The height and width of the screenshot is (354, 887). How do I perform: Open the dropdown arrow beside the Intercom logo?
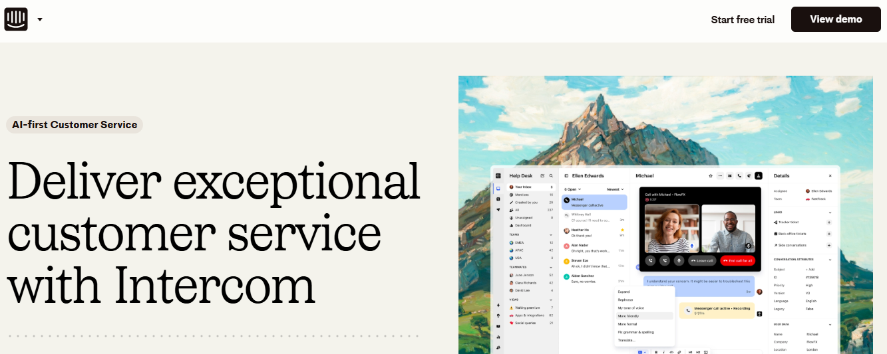pyautogui.click(x=40, y=19)
